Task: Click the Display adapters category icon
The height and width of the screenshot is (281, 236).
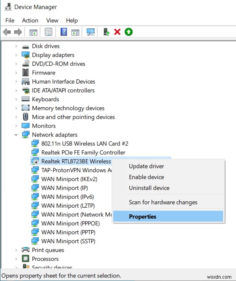Action: [26, 55]
